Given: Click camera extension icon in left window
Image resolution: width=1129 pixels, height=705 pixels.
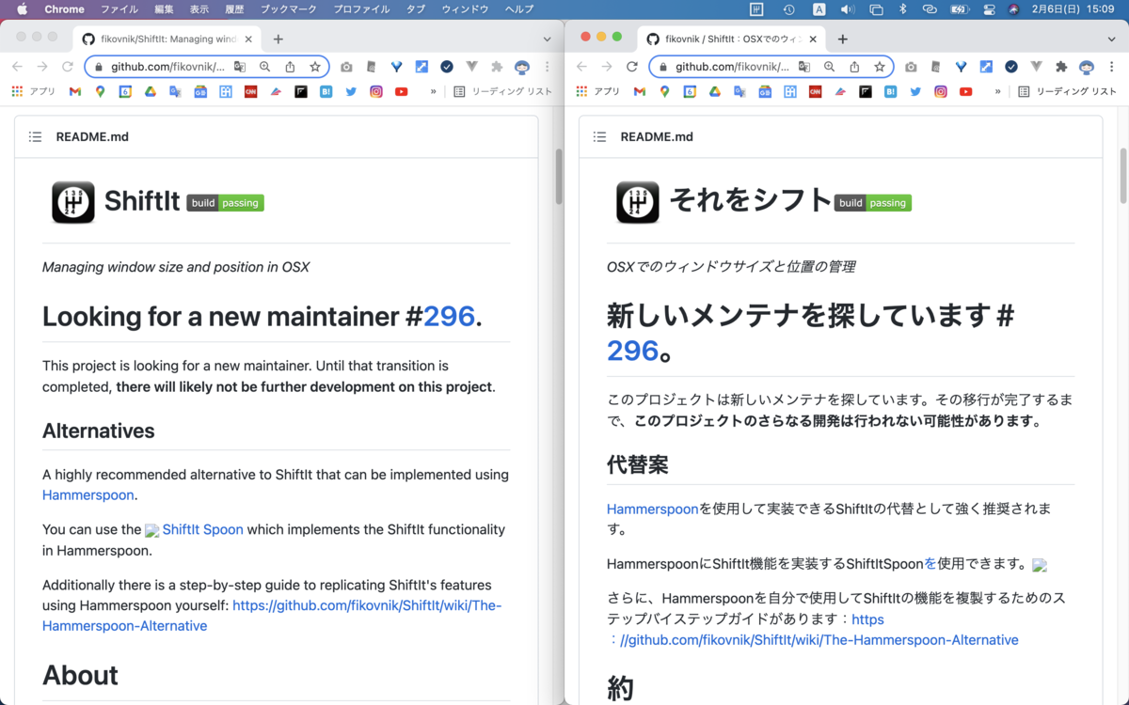Looking at the screenshot, I should click(347, 67).
